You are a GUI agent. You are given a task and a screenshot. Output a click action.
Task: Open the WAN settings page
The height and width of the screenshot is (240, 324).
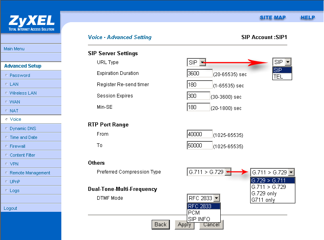pyautogui.click(x=15, y=102)
